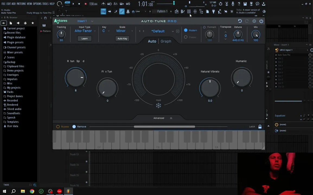Click the Auto Key button
Viewport: 313px width, 195px height.
pos(122,38)
